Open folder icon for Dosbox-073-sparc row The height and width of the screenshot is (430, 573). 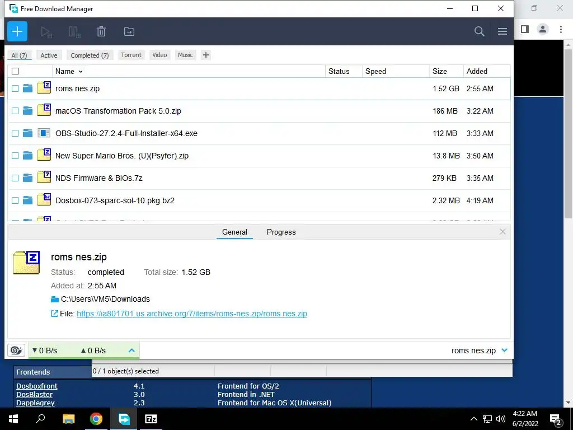click(x=28, y=200)
